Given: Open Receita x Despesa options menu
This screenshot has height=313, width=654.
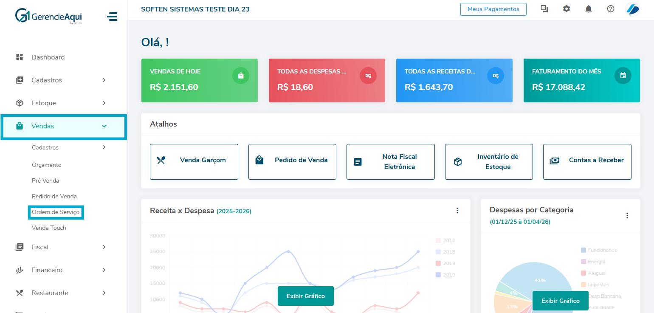Looking at the screenshot, I should [x=457, y=211].
